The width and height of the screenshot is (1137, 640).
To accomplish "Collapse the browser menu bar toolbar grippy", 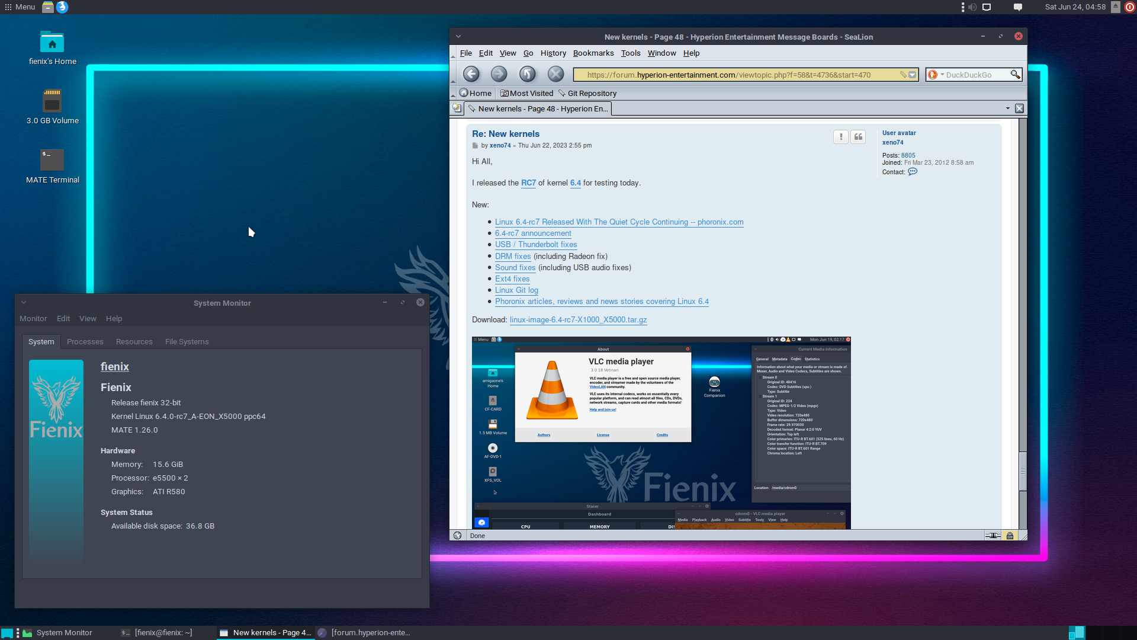I will pos(453,53).
